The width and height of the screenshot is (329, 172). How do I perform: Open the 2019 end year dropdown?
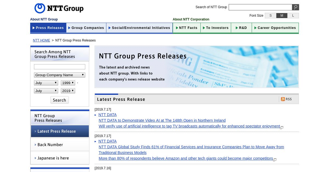[x=68, y=91]
